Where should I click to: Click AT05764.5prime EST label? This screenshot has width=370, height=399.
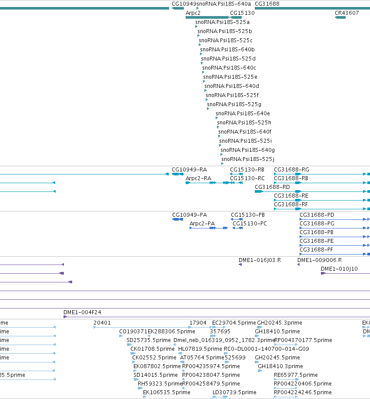coord(202,358)
